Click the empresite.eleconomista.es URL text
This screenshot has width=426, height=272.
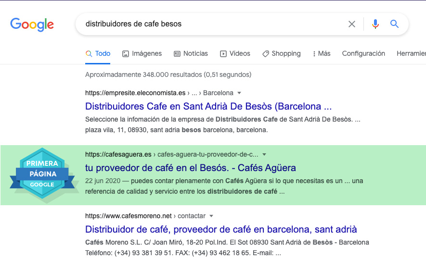pyautogui.click(x=159, y=93)
